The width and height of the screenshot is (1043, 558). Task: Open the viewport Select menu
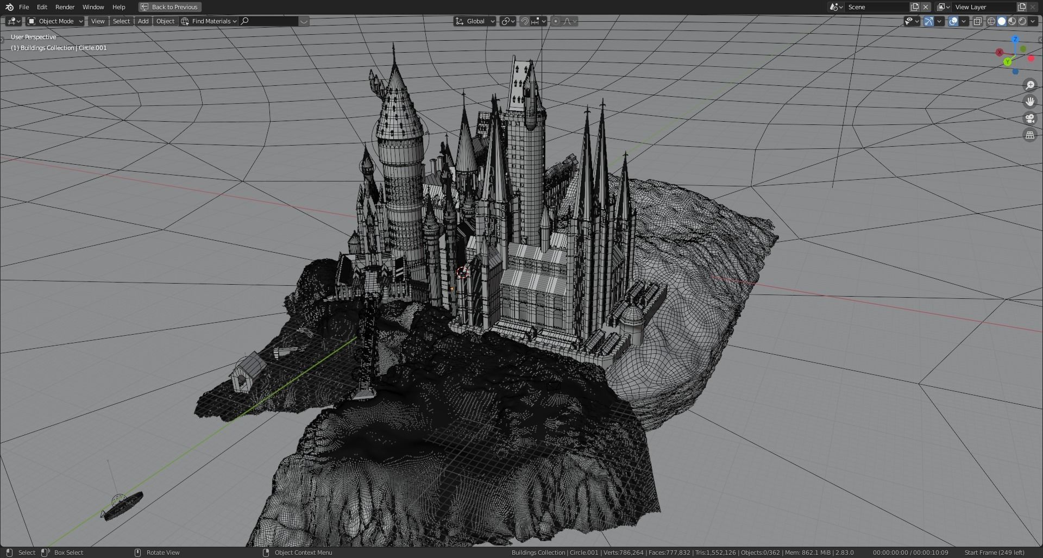(121, 21)
